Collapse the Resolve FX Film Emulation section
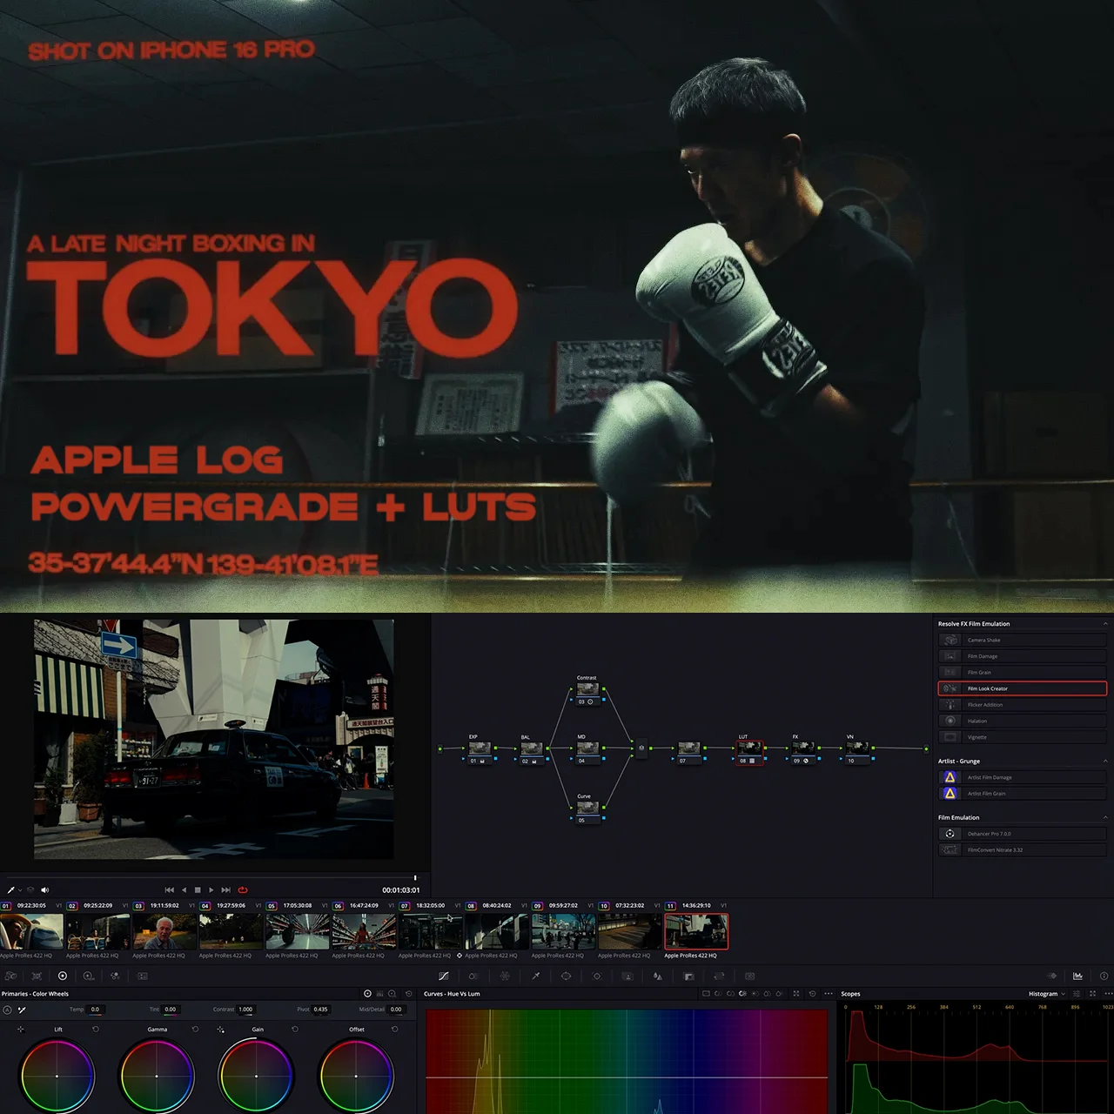Image resolution: width=1114 pixels, height=1114 pixels. coord(1105,624)
